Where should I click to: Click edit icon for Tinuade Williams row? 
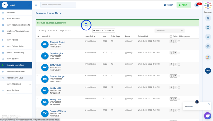point(171,110)
